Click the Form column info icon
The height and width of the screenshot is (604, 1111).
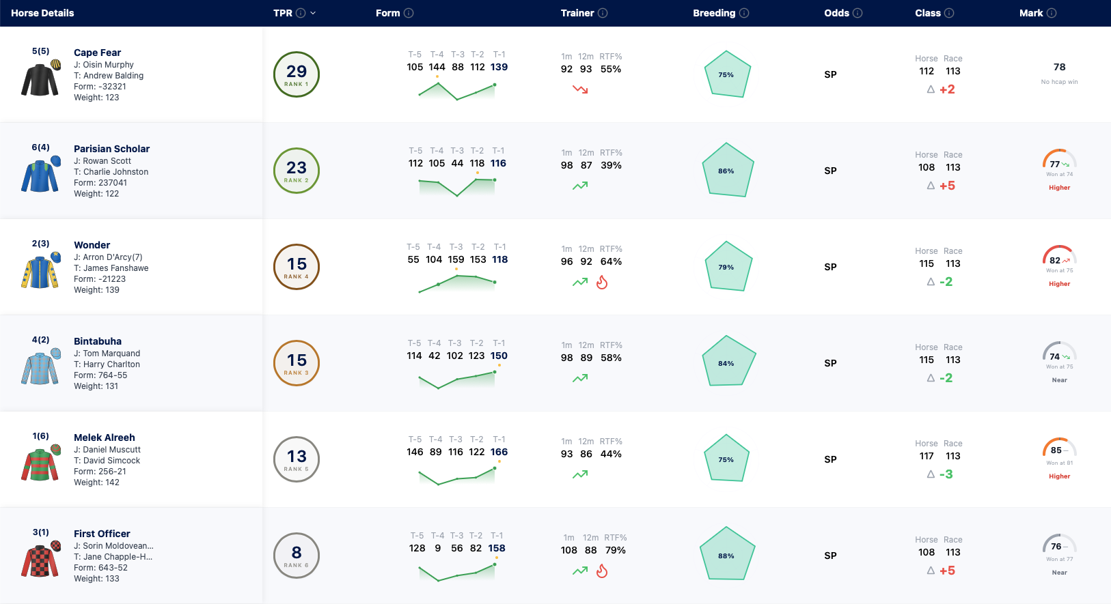[409, 13]
